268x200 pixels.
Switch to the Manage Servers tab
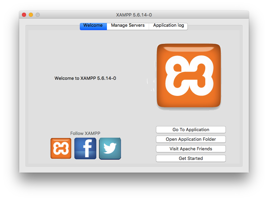tap(128, 26)
